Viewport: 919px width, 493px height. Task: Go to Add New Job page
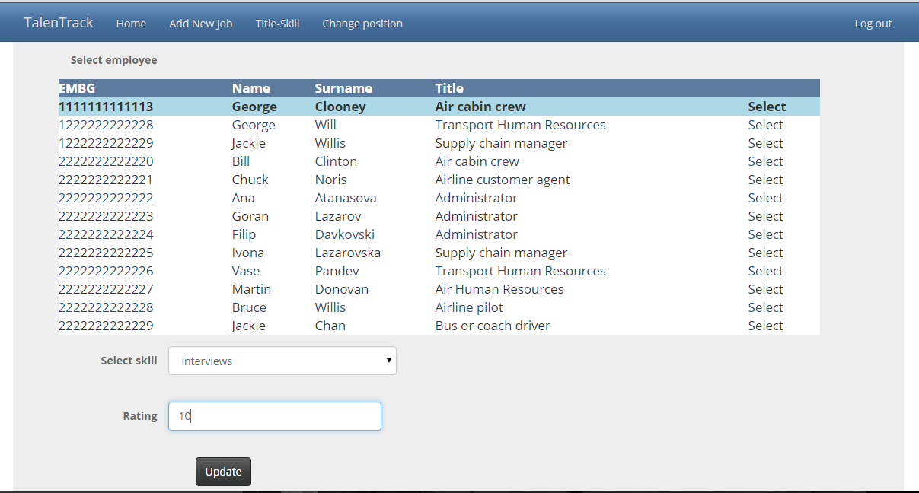[201, 24]
